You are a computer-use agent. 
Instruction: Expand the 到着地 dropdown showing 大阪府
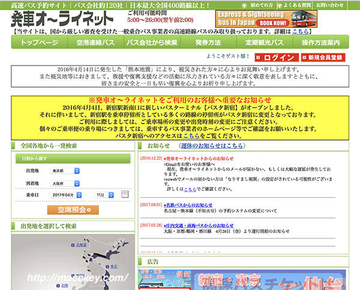tap(65, 183)
